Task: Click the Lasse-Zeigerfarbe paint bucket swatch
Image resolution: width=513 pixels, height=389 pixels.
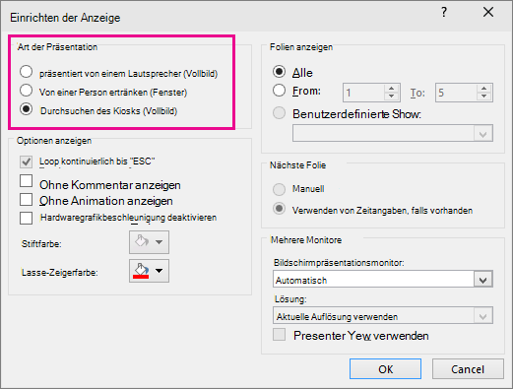Action: [x=141, y=271]
